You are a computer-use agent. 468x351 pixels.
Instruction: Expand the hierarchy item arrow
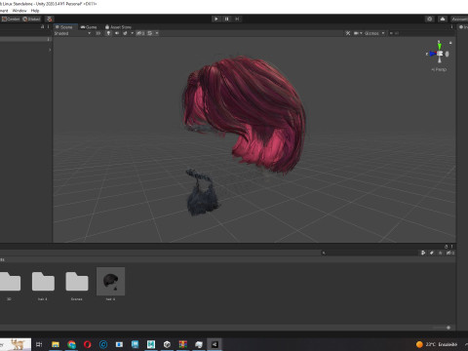(x=50, y=50)
